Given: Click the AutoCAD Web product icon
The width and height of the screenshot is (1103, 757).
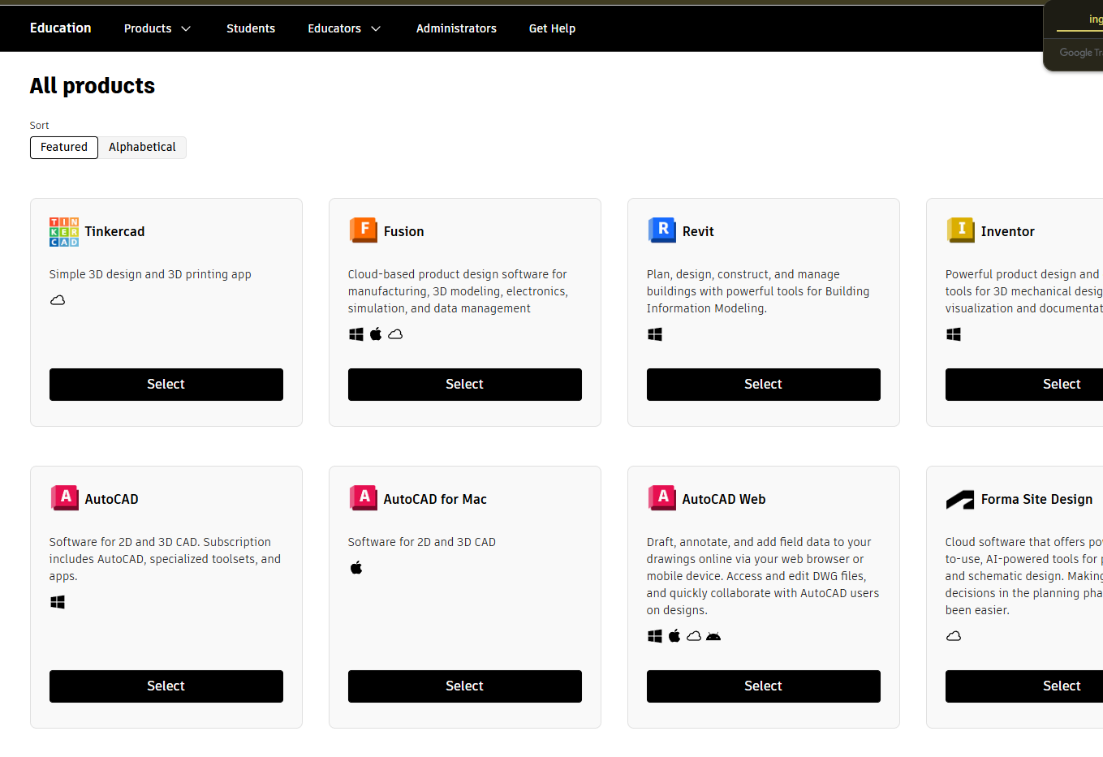Looking at the screenshot, I should (x=661, y=498).
